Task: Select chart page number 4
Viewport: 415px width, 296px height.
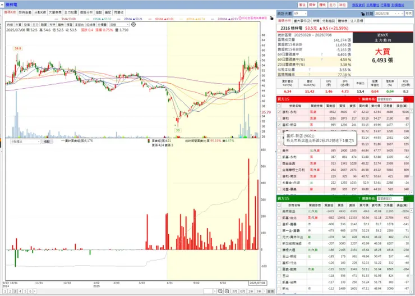Action: tap(20, 292)
